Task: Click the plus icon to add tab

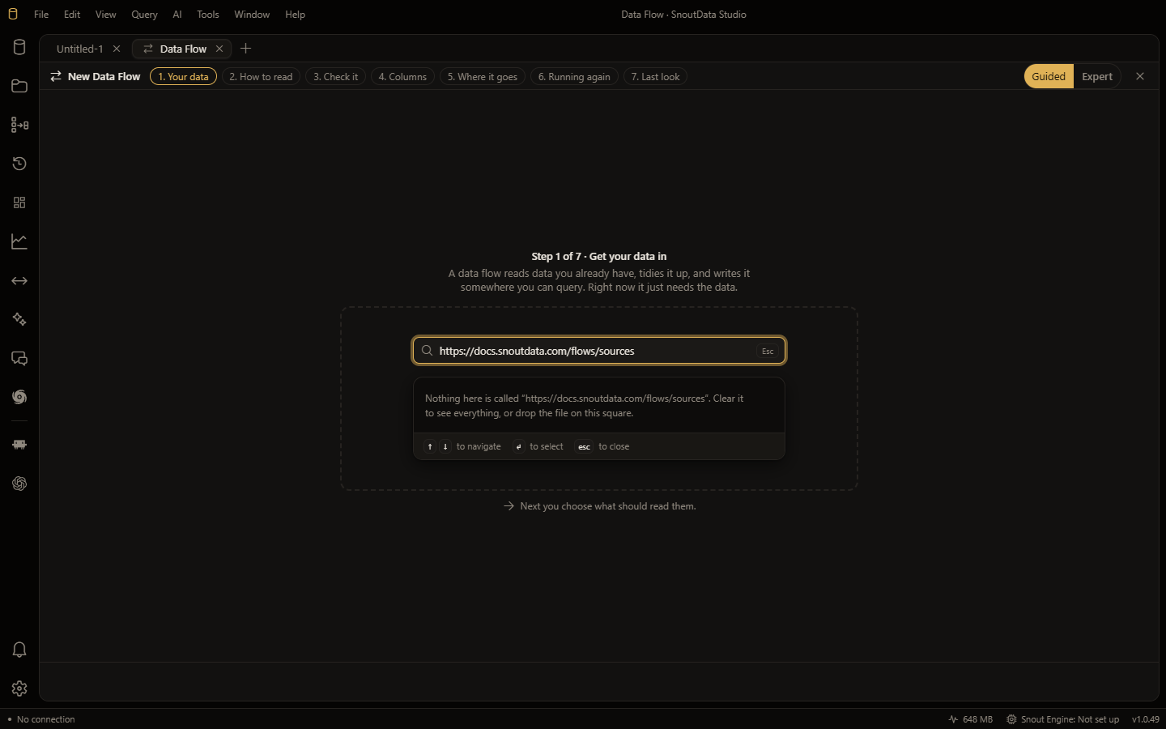Action: (246, 49)
